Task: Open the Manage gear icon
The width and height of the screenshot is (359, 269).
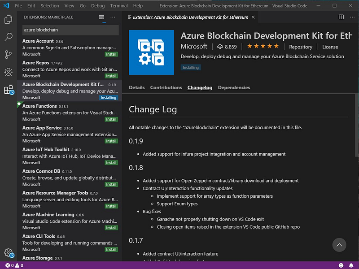Action: 8,253
